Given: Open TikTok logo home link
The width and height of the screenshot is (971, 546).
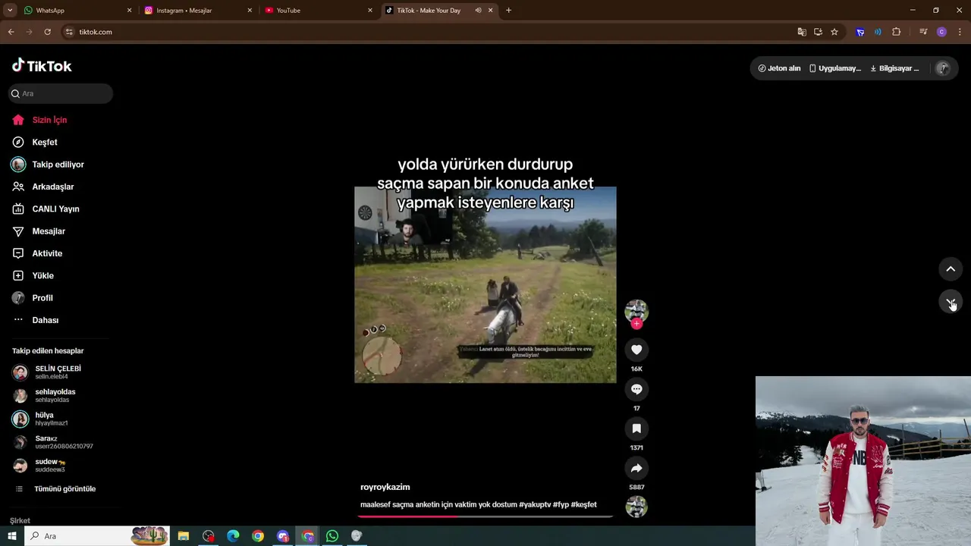Looking at the screenshot, I should pos(42,66).
